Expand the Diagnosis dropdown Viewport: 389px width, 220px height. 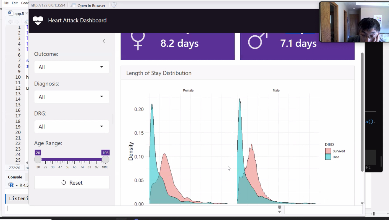pos(72,97)
